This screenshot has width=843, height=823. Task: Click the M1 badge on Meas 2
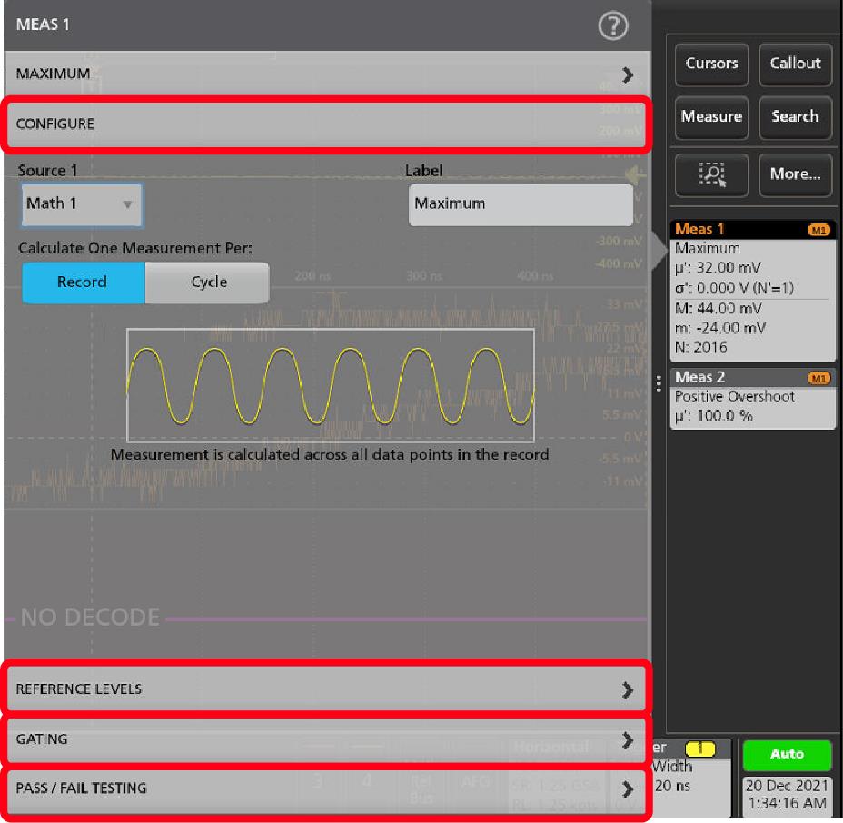pos(818,378)
